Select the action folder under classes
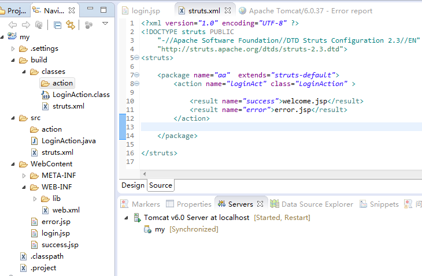Viewport: 422px width, 276px height. pos(57,83)
